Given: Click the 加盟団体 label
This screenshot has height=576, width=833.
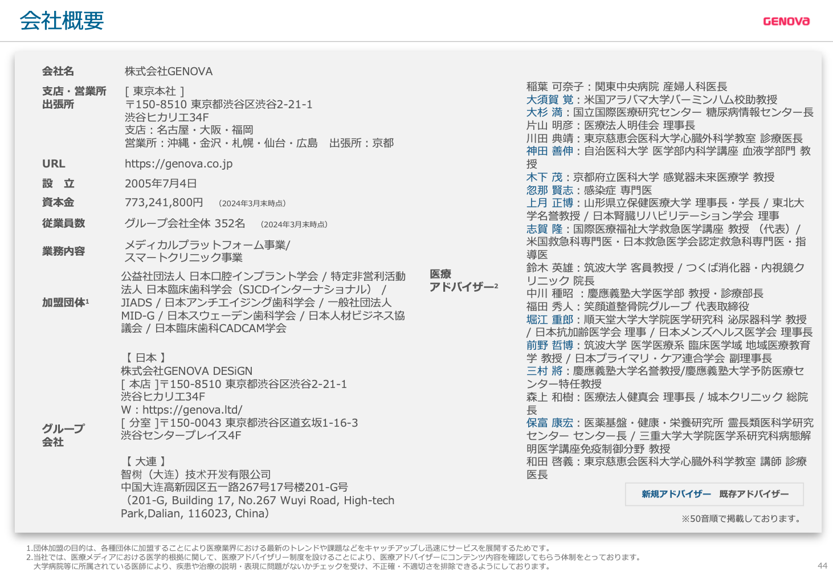Looking at the screenshot, I should pos(65,302).
